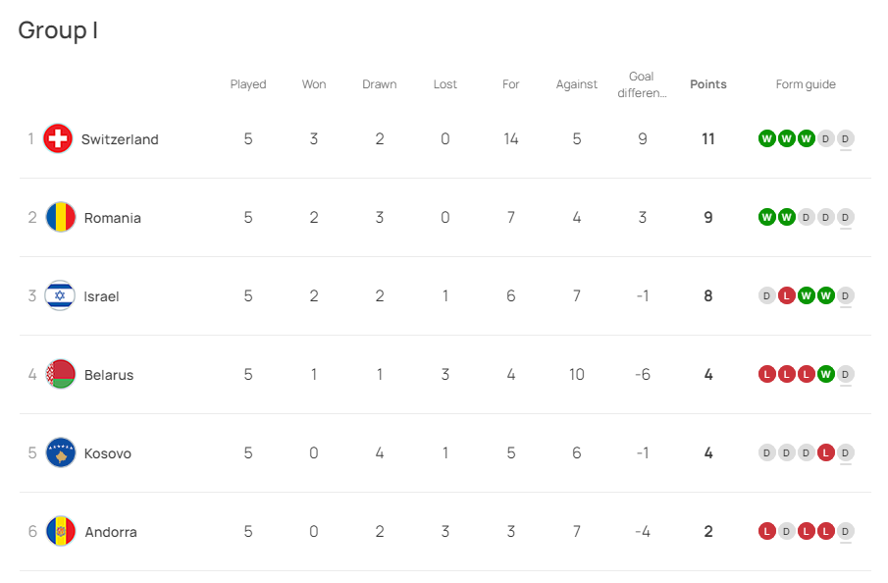Click Romania's first W form badge
Viewport: 888px width, 583px height.
point(766,217)
